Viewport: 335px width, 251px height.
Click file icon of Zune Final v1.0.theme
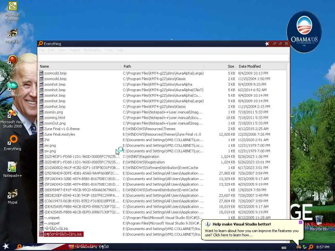41,129
